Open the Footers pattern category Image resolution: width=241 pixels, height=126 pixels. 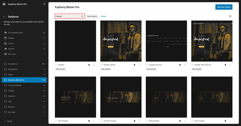(11, 91)
